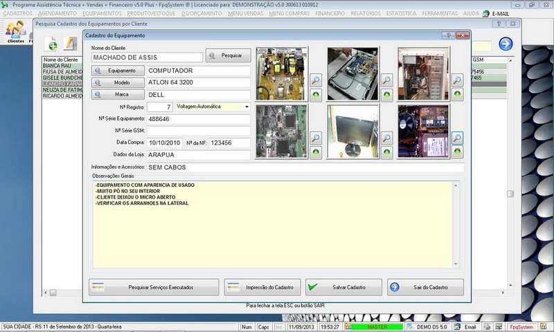Click the Modelo lookup button
The image size is (554, 332).
point(118,82)
